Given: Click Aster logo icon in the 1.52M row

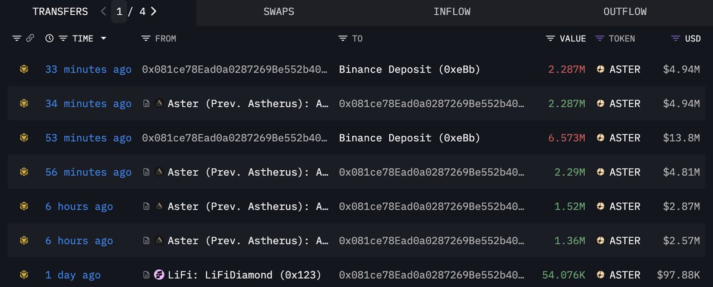Looking at the screenshot, I should point(159,206).
